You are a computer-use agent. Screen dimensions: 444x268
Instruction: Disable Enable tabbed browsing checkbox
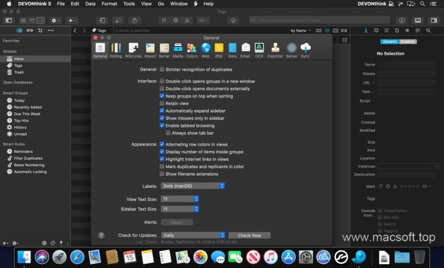click(162, 125)
